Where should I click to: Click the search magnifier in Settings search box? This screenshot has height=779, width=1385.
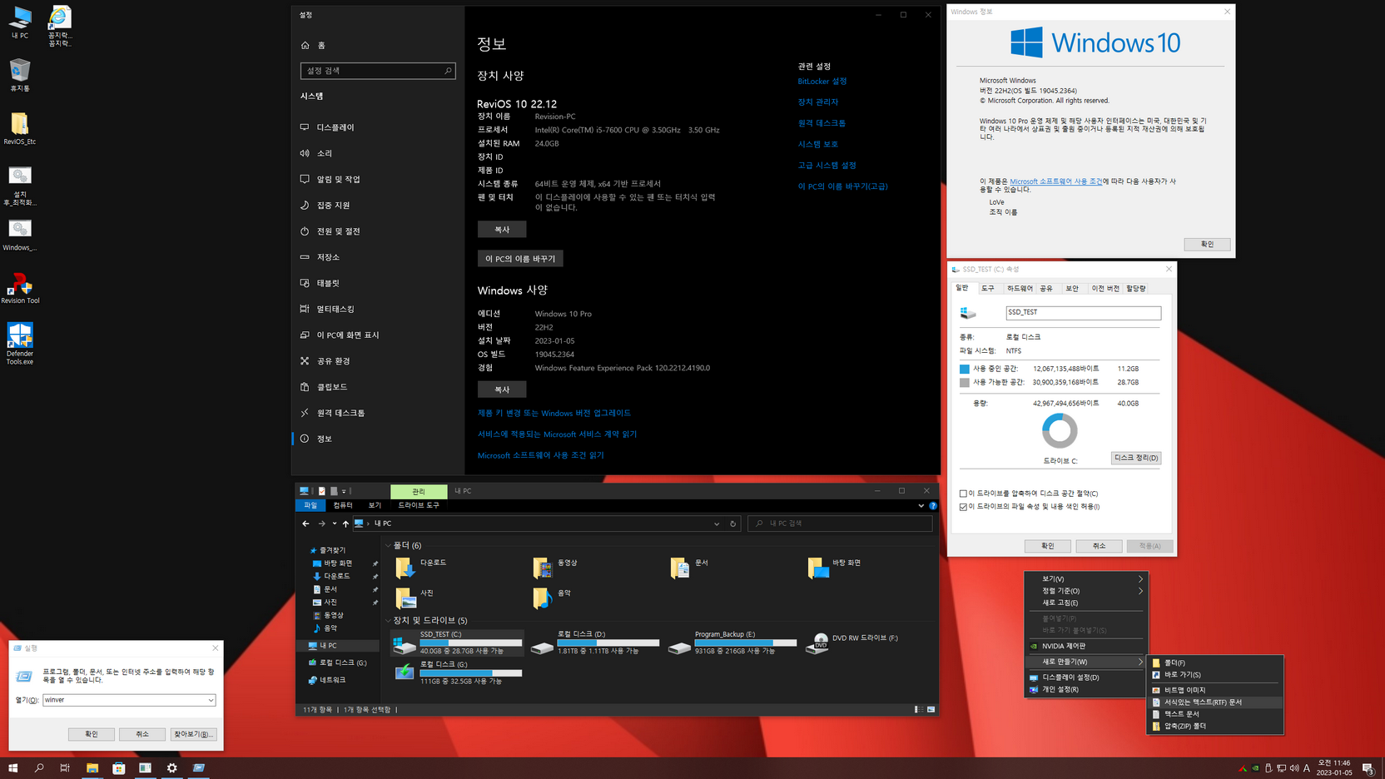(448, 71)
